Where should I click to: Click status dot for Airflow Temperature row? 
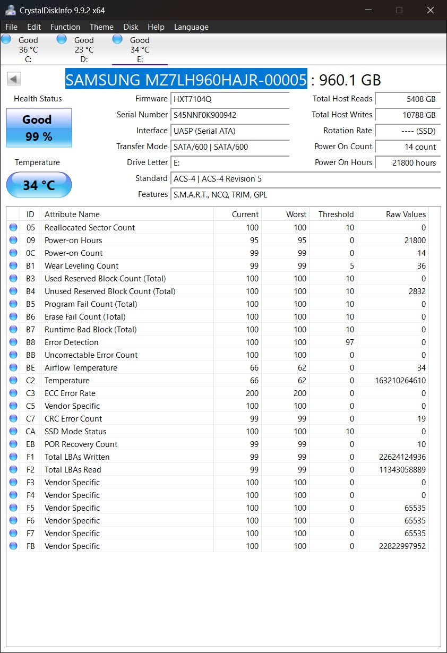point(13,368)
